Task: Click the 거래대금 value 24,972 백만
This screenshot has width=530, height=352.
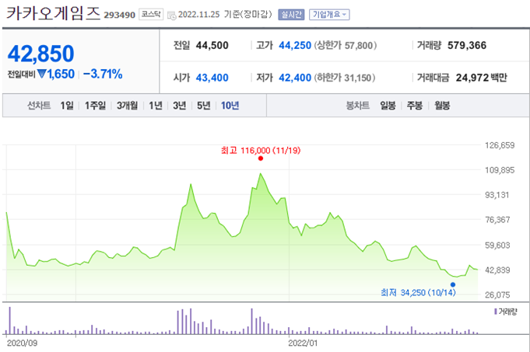Action: (x=481, y=78)
